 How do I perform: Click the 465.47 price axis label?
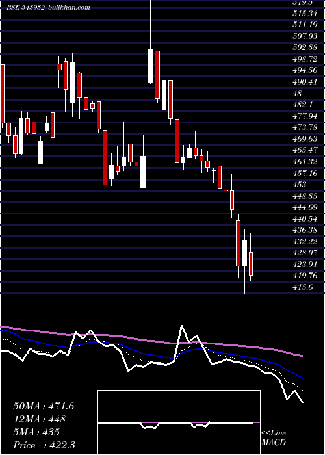tap(305, 151)
